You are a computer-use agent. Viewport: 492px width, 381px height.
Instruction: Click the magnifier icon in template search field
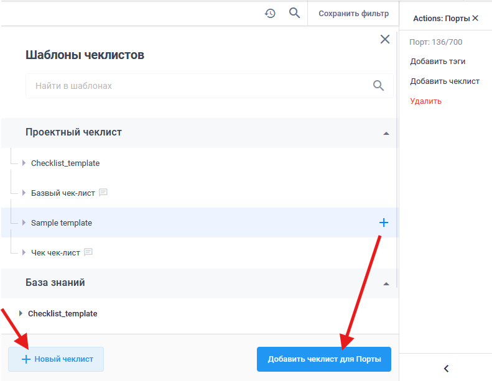pos(378,86)
